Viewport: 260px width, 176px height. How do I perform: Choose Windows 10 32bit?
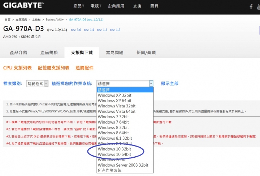click(125, 149)
